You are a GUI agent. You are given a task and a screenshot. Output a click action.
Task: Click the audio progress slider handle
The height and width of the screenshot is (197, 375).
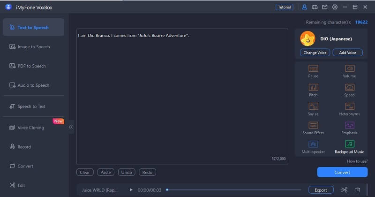(x=167, y=190)
